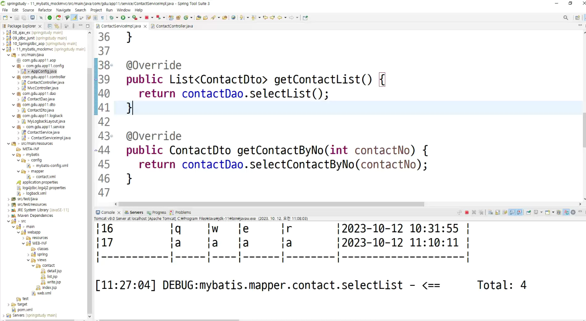586x321 pixels.
Task: Click Package Explorer View Menu dots
Action: [x=74, y=26]
